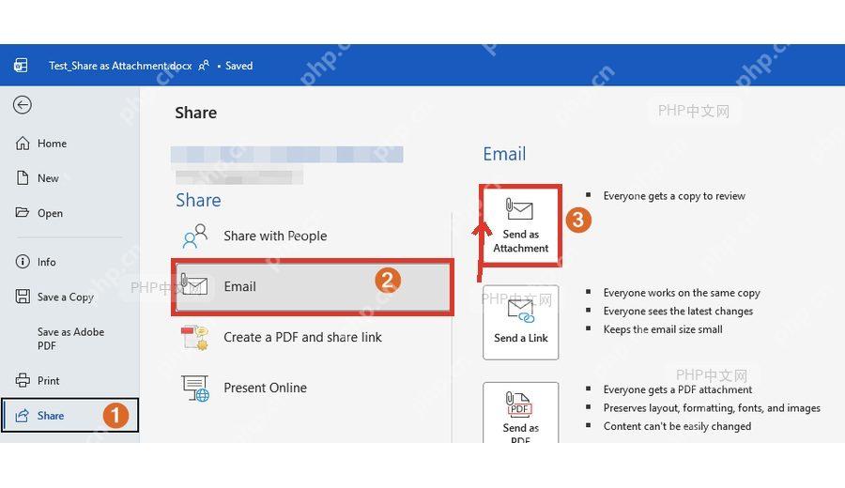
Task: Click text 'Content can't be easily changed'
Action: click(677, 427)
